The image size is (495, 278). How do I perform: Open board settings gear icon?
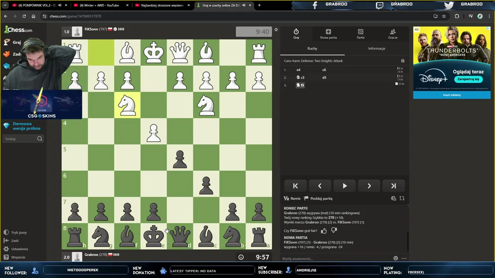click(x=276, y=30)
